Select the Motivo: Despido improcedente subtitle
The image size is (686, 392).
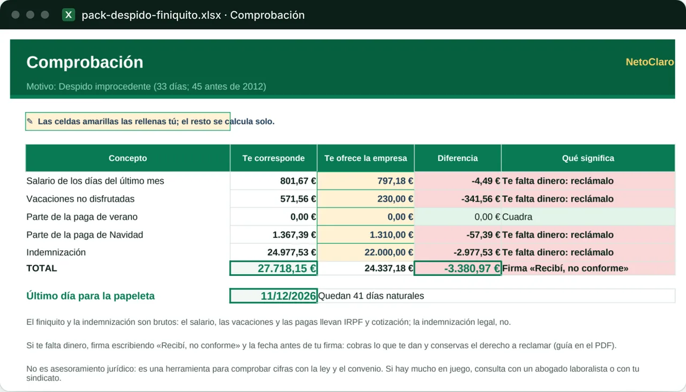(146, 86)
